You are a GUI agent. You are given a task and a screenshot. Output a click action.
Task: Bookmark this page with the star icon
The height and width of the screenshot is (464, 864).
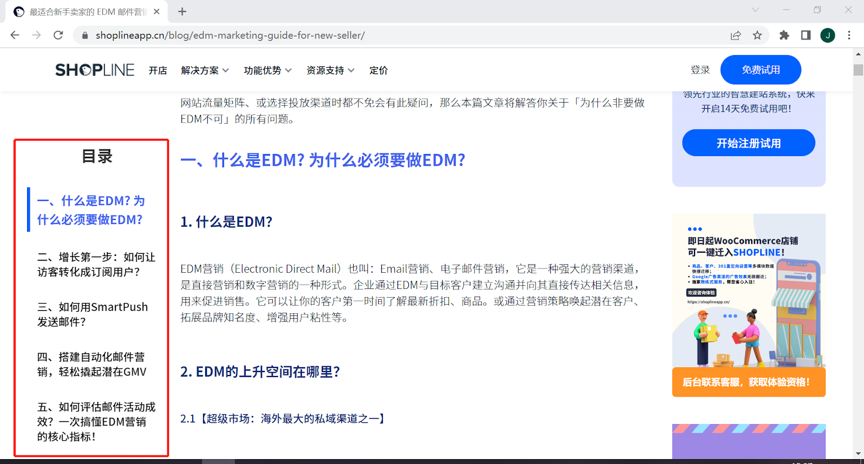coord(757,35)
